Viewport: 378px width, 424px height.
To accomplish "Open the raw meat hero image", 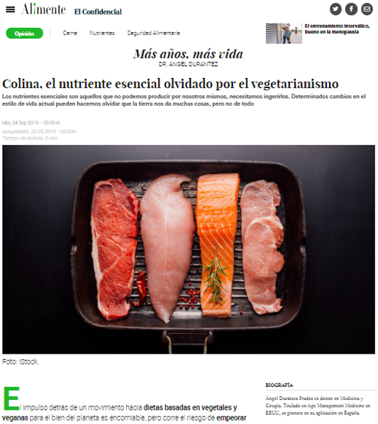I will coord(189,249).
